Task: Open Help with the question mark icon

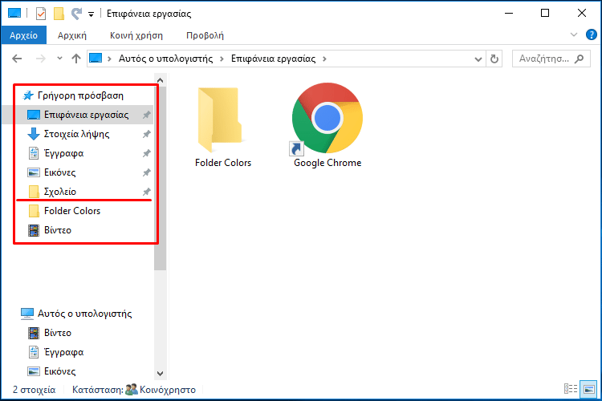Action: (592, 34)
